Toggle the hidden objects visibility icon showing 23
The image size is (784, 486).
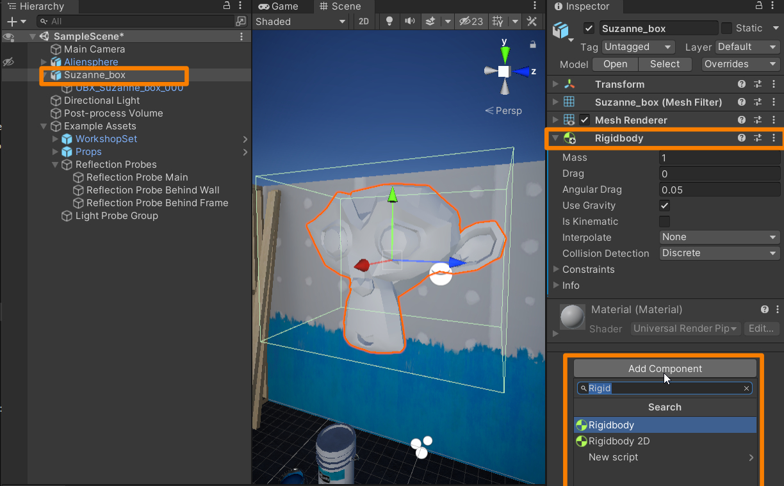coord(472,21)
